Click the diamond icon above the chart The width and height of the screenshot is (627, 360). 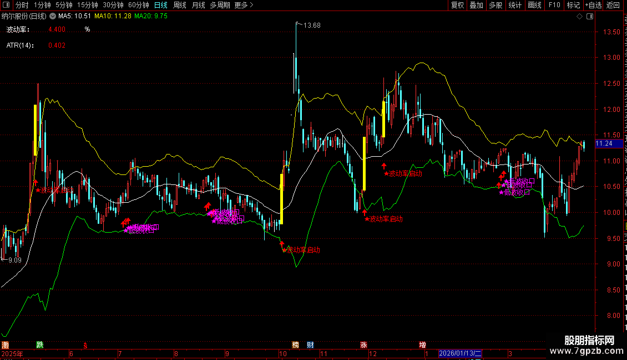[579, 17]
